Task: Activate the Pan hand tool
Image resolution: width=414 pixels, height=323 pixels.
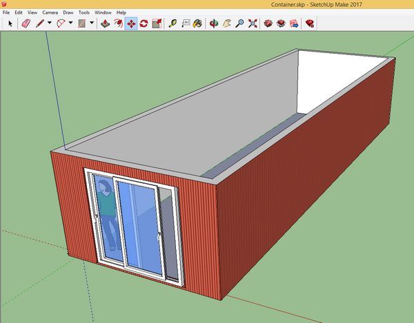Action: coord(226,23)
